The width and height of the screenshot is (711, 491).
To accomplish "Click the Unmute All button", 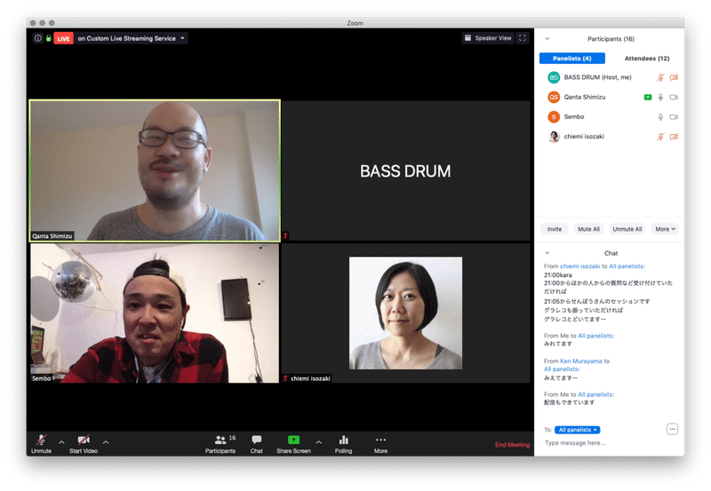I will click(627, 229).
